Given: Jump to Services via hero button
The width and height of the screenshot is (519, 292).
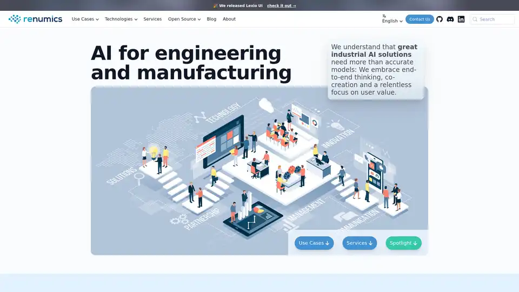Looking at the screenshot, I should [360, 243].
